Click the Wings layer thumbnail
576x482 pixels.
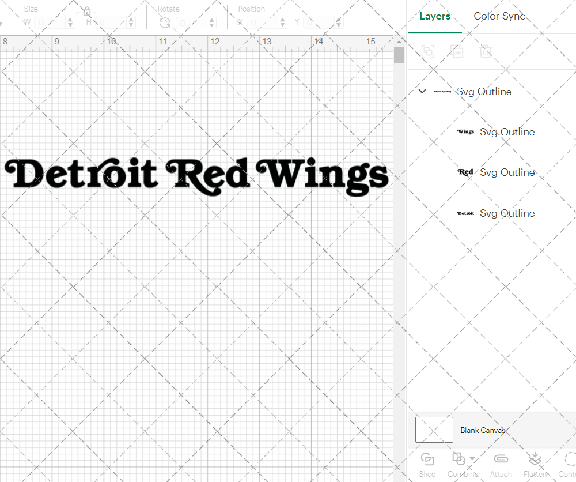click(x=465, y=131)
